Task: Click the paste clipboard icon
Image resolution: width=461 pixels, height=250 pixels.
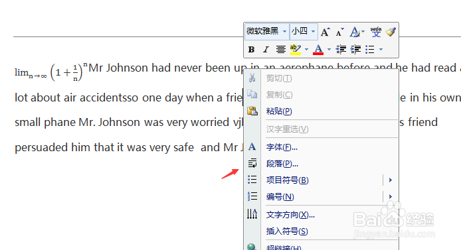Action: click(252, 111)
